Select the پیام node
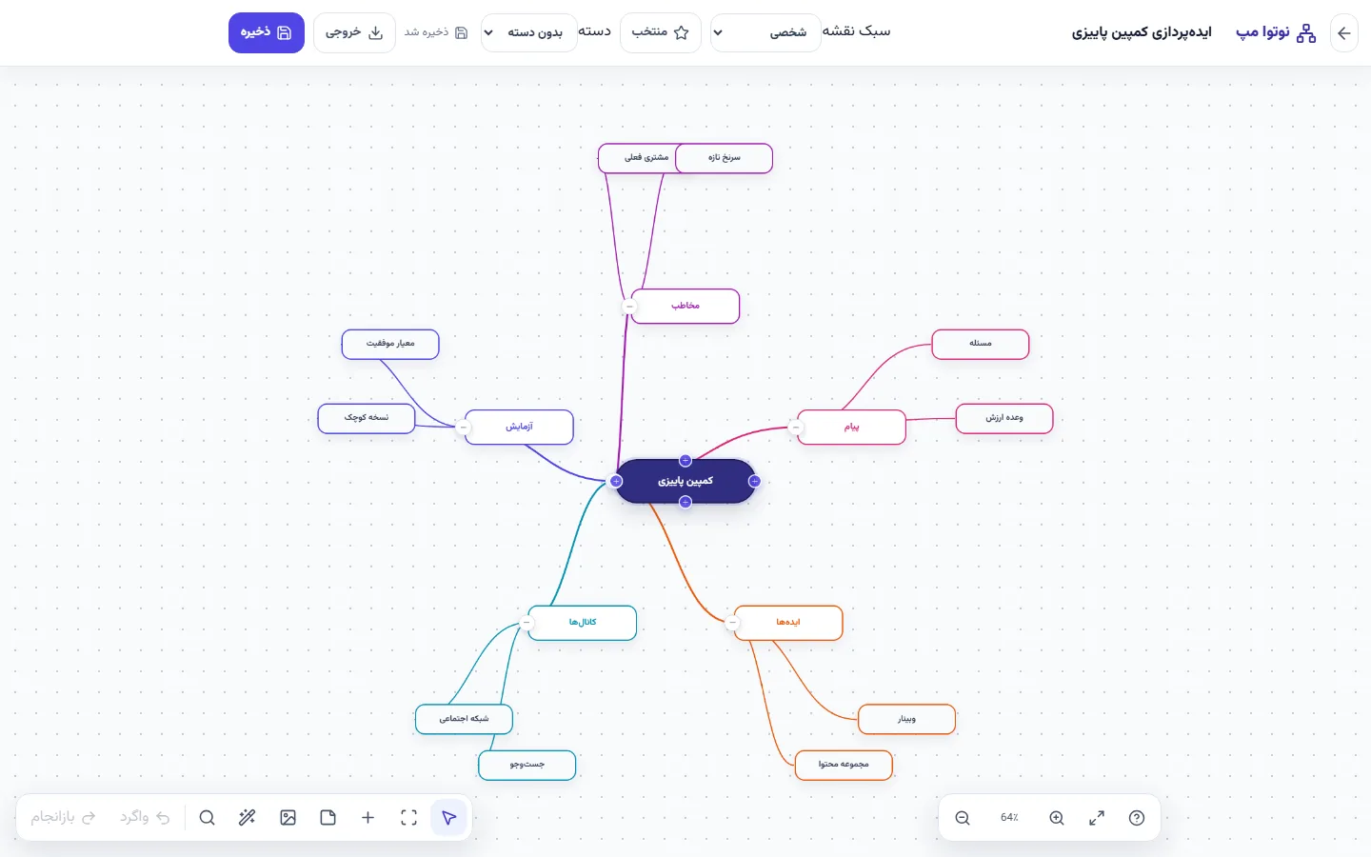This screenshot has width=1371, height=857. [851, 428]
